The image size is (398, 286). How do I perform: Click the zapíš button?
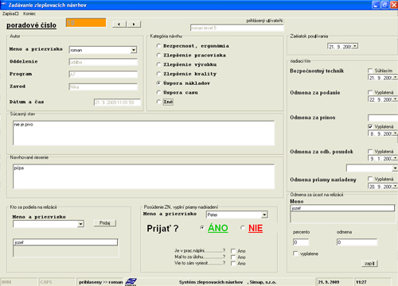369,264
